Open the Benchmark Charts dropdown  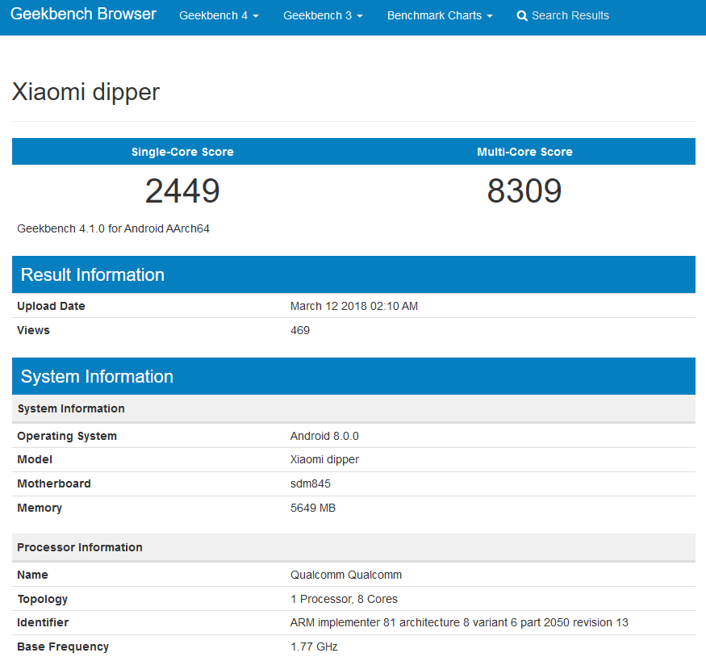click(440, 16)
